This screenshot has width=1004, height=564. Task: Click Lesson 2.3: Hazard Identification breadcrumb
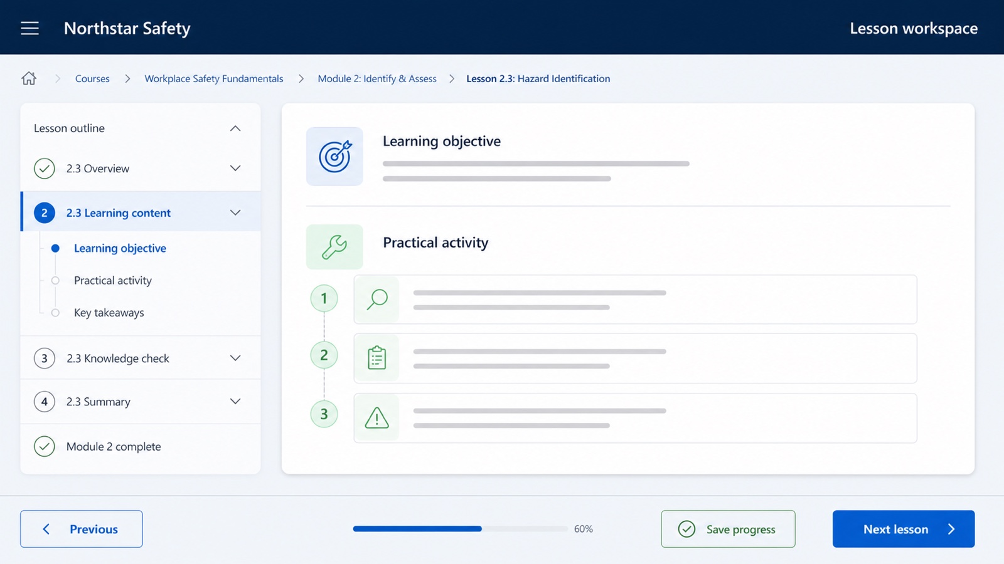pos(538,78)
